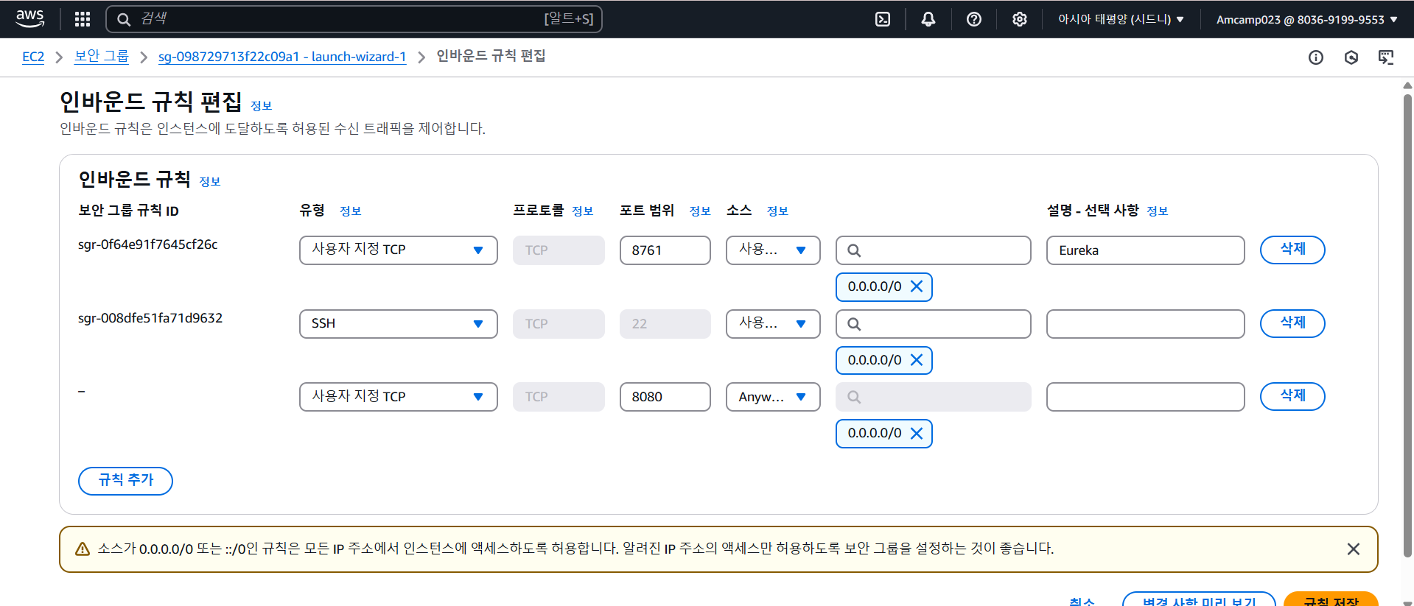
Task: Remove the 0.0.0.0/0 tag on port 8080 rule
Action: coord(917,433)
